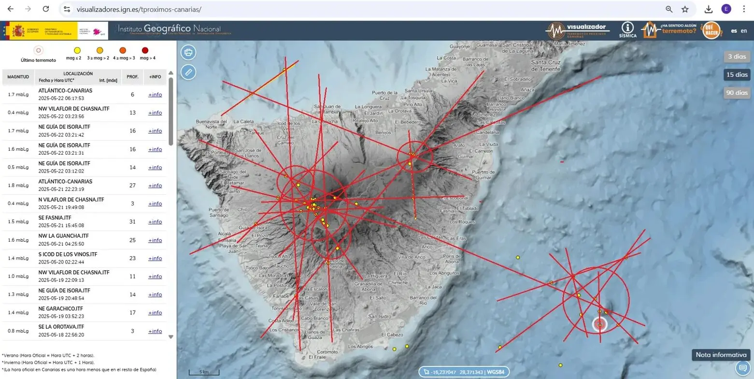This screenshot has height=379, width=754.
Task: Click the 4 ≥ mag > 3 legend swatch
Action: 122,50
